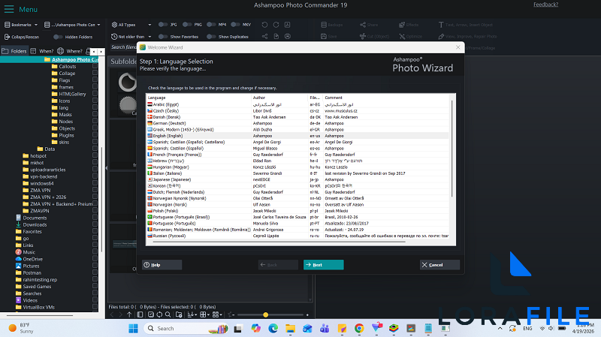Click the language list vertical scrollbar

point(452,149)
